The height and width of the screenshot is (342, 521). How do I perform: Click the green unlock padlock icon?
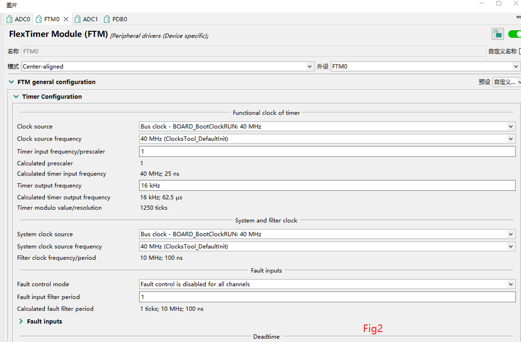pos(498,34)
